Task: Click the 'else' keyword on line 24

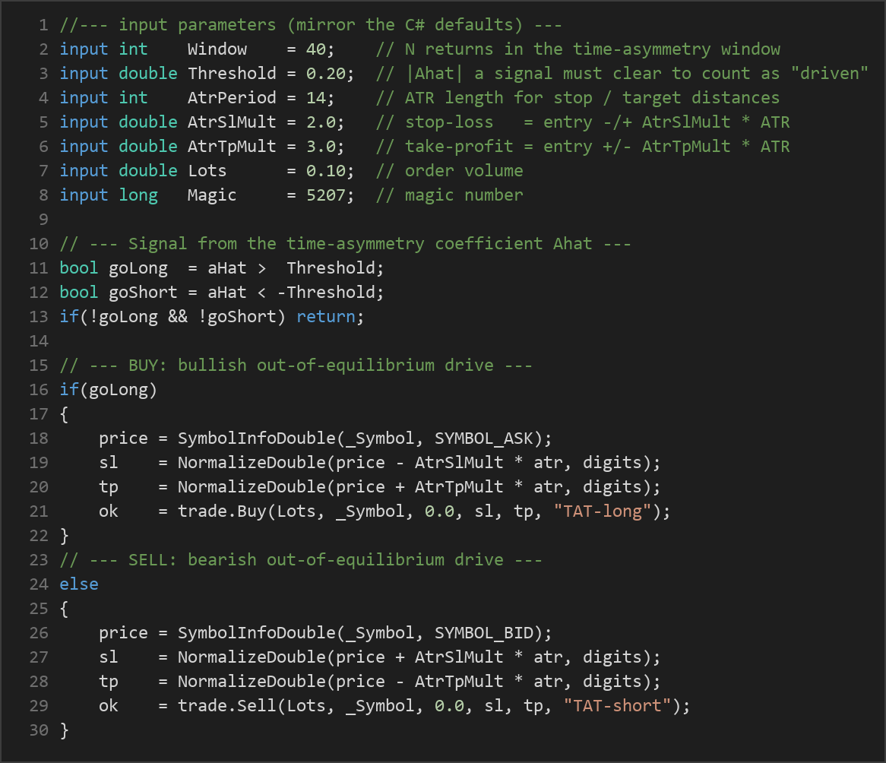Action: [79, 584]
